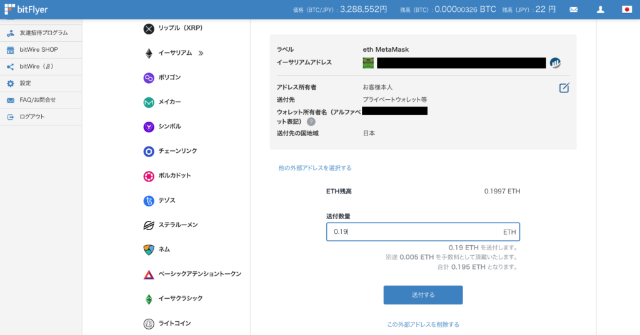
Task: Select ベーシックアテンショントークン in currency list
Action: click(199, 274)
